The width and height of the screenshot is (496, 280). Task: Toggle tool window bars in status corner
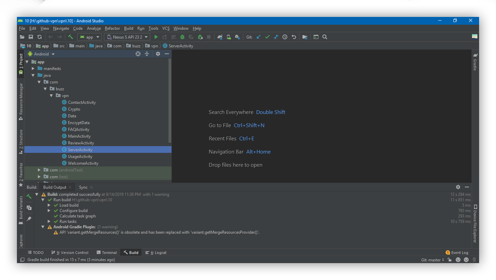(x=22, y=260)
